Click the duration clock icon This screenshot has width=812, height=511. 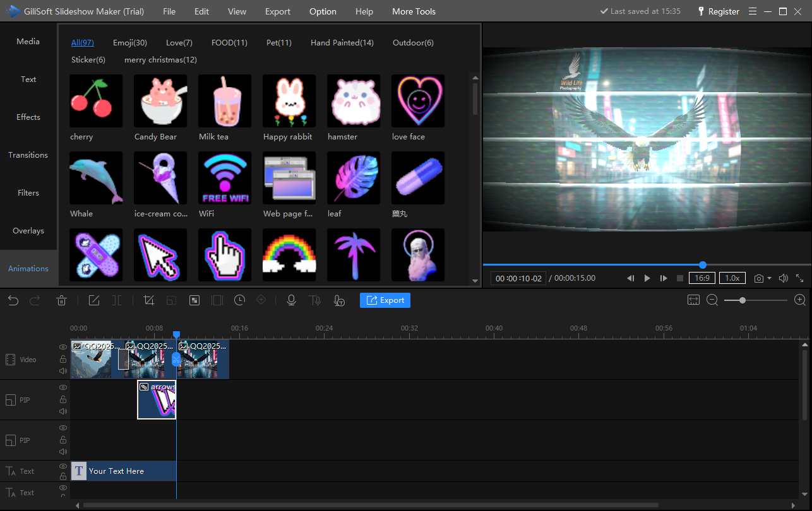click(239, 300)
